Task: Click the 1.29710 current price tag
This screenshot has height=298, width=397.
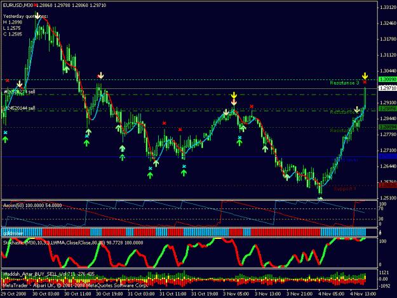Action: pyautogui.click(x=387, y=88)
